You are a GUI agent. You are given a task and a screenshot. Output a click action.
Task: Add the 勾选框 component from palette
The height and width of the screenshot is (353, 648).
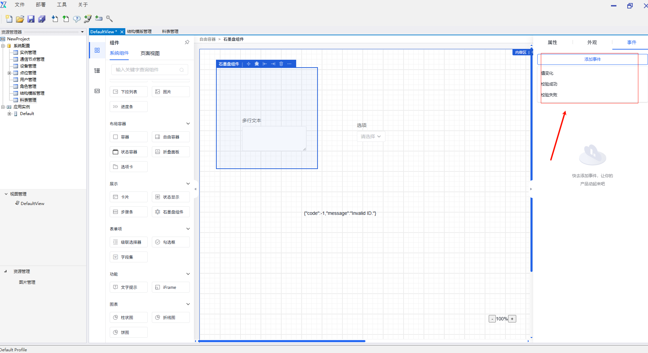pos(170,242)
